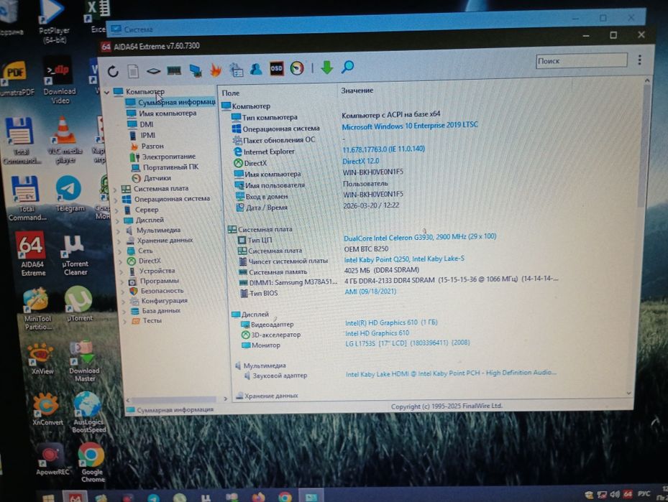Open the AMI (09/18/2021) BIOS link
Screen dimensions: 668x502
pos(370,292)
